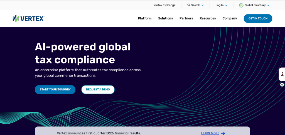Screen dimensions: 285x135
Task: Click the magnifier search icon
Action: click(189, 5)
